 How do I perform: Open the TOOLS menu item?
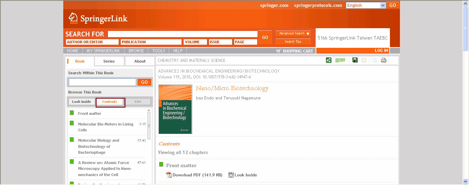coord(159,51)
